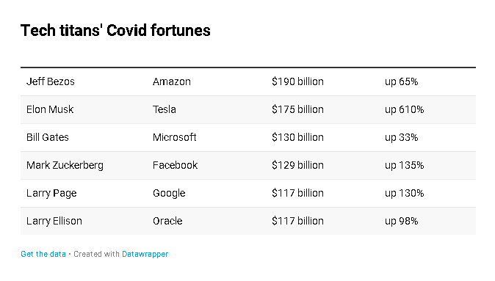Image resolution: width=495 pixels, height=281 pixels.
Task: Click the up 610% cell
Action: coord(404,109)
